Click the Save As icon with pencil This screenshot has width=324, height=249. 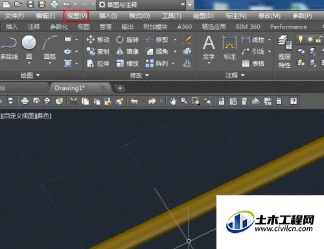click(x=42, y=4)
